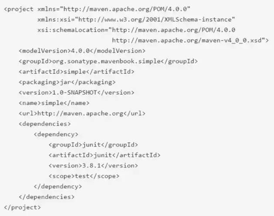Click the XMLSchema-instance URL
This screenshot has height=216, width=274.
155,19
